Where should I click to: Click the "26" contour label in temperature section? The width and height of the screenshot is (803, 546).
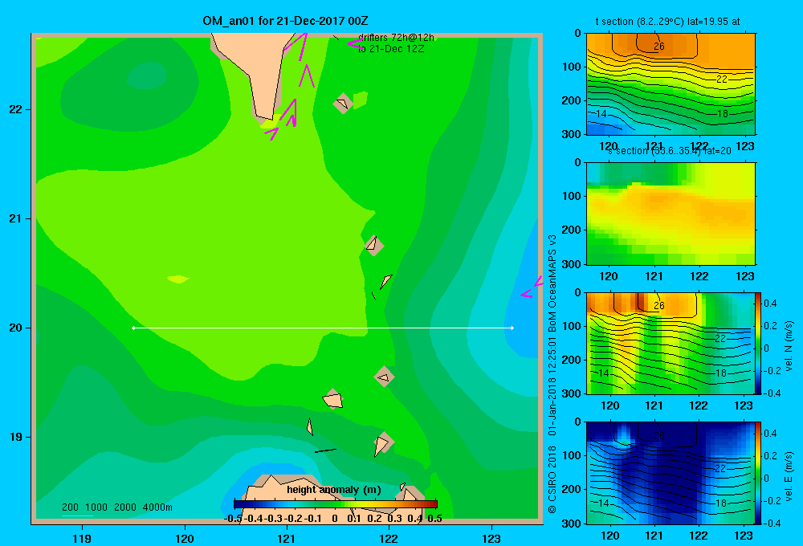[659, 47]
